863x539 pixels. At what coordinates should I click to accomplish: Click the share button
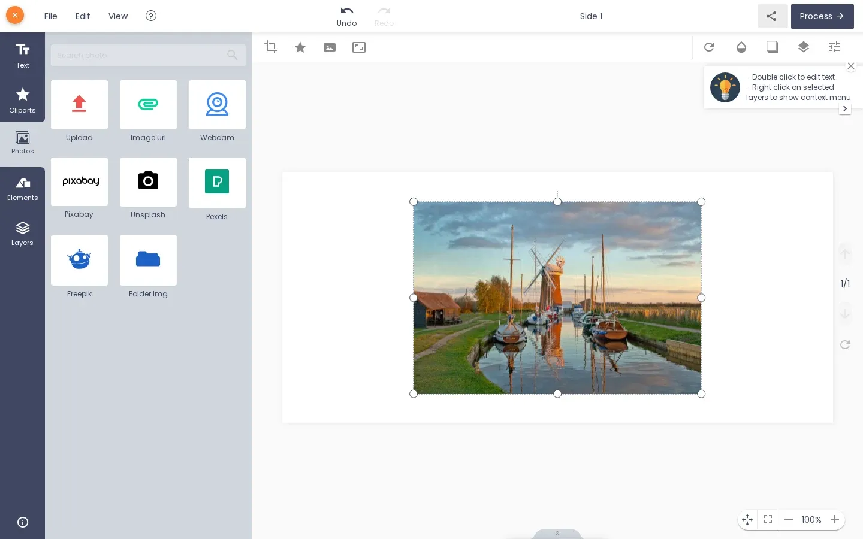tap(772, 16)
